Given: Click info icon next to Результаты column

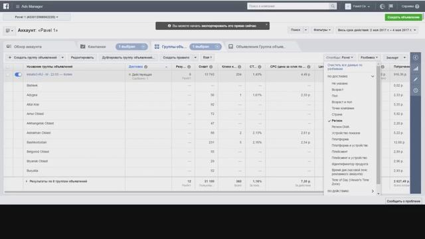Looking at the screenshot, I should click(x=189, y=66).
